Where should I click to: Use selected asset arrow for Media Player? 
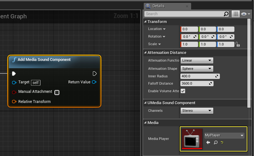(208, 143)
